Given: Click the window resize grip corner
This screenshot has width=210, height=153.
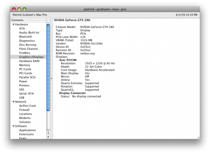Looking at the screenshot, I should tap(198, 137).
